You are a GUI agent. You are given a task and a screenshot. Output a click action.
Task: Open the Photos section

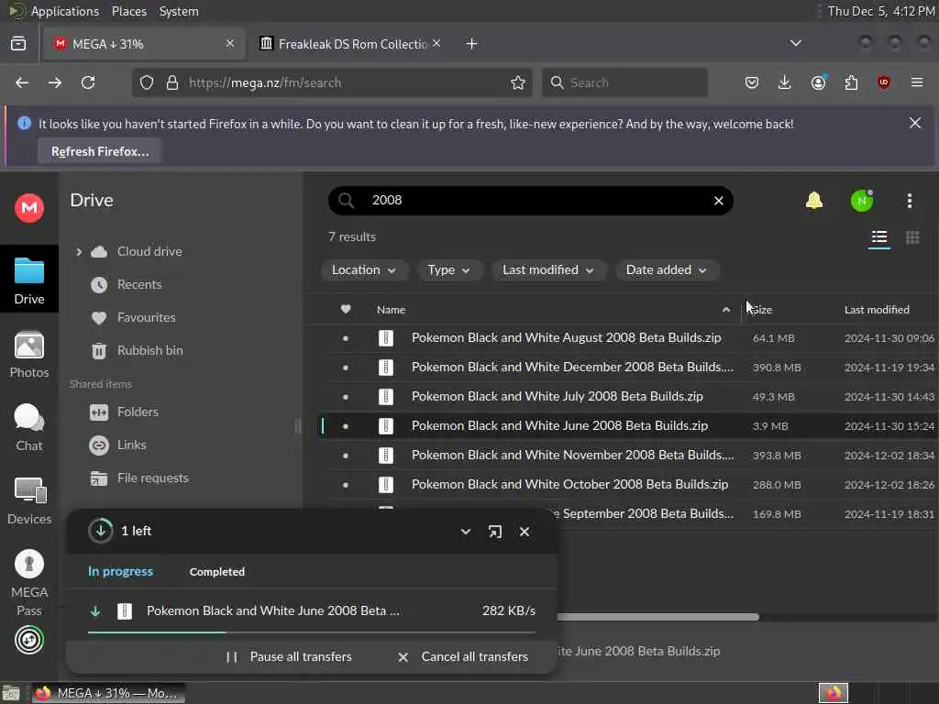tap(28, 355)
